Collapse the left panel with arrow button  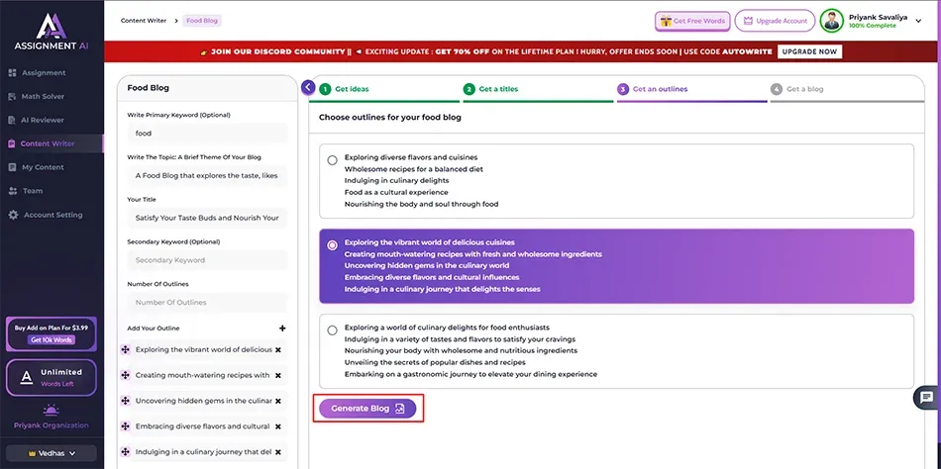pos(308,88)
